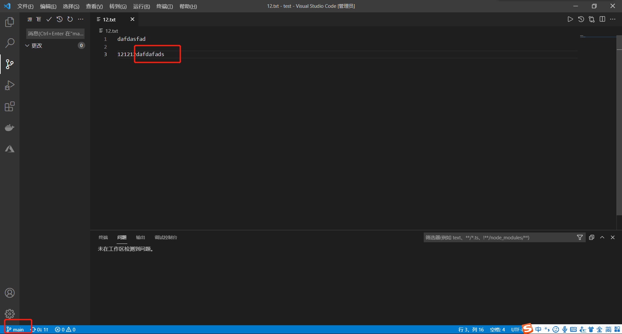This screenshot has height=334, width=622.
Task: Open the Explorer view in activity bar
Action: point(10,22)
